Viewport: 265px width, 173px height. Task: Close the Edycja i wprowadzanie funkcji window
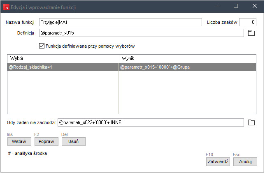click(x=255, y=6)
